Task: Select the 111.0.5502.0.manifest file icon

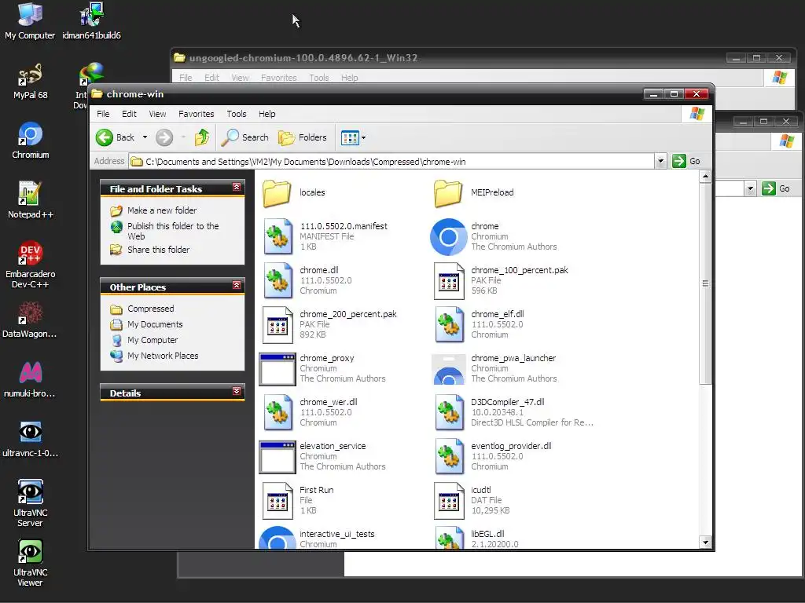Action: [278, 236]
